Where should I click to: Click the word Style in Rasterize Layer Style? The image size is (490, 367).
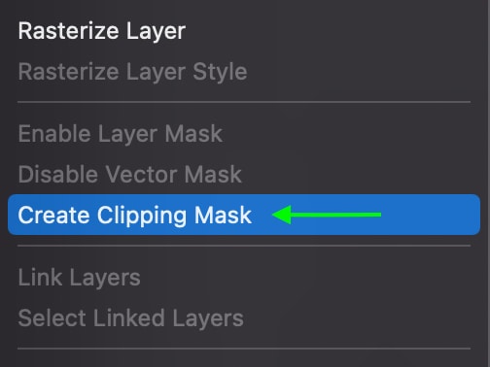coord(220,72)
